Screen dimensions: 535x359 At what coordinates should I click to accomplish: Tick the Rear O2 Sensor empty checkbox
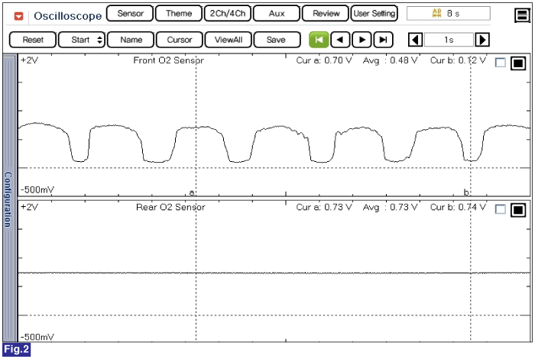click(500, 209)
